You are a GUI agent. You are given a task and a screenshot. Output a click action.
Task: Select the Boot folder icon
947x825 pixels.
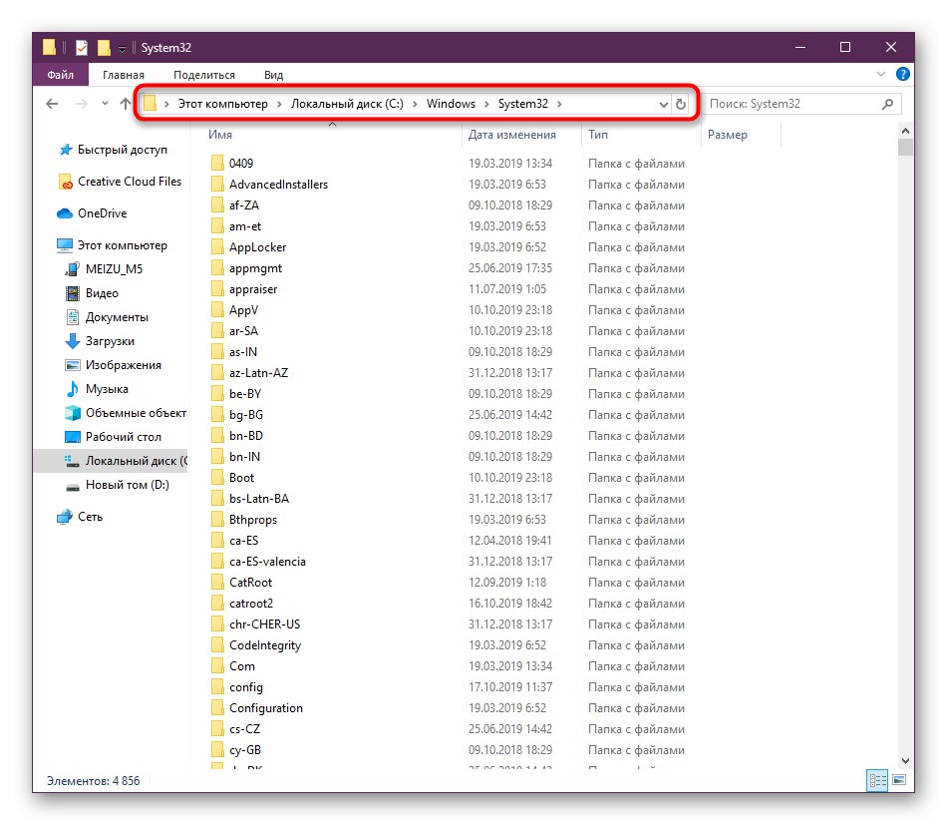click(217, 478)
